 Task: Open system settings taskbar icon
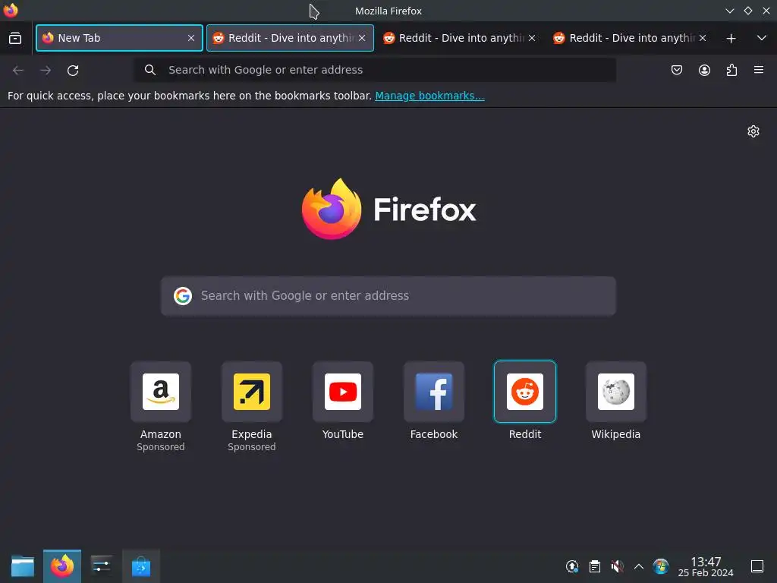(x=102, y=566)
